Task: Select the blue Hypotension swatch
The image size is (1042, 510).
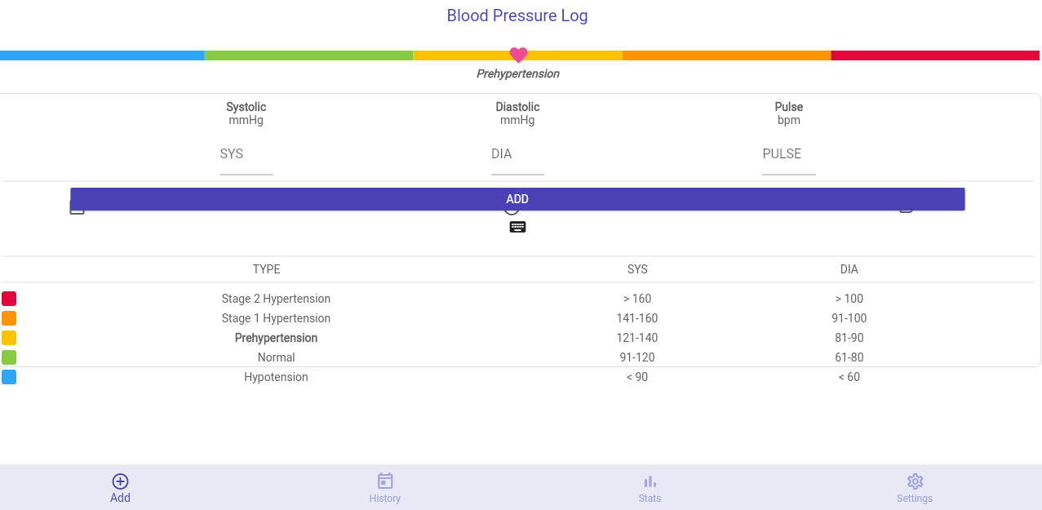Action: [9, 377]
